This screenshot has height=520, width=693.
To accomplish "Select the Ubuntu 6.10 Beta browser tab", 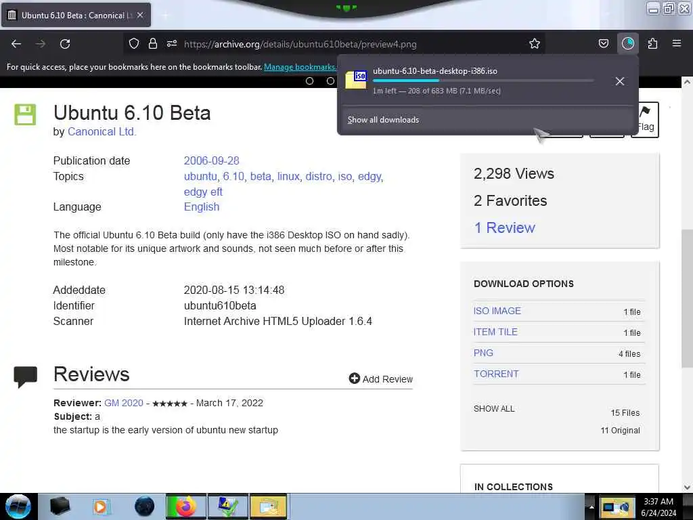I will (x=76, y=15).
